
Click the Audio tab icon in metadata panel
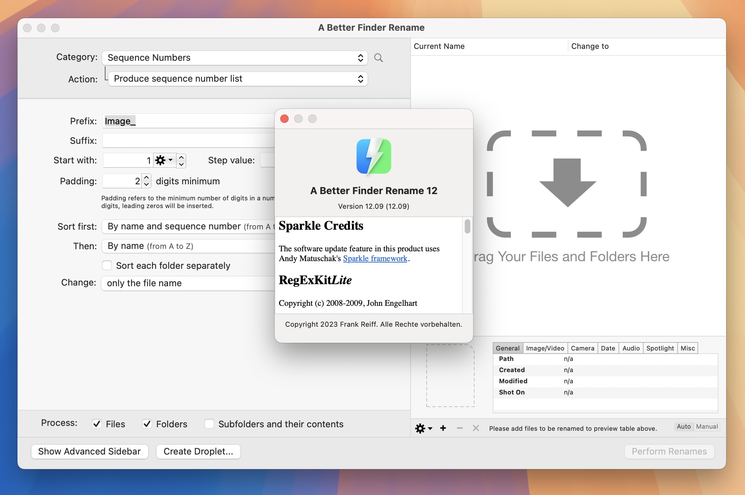[x=630, y=347]
